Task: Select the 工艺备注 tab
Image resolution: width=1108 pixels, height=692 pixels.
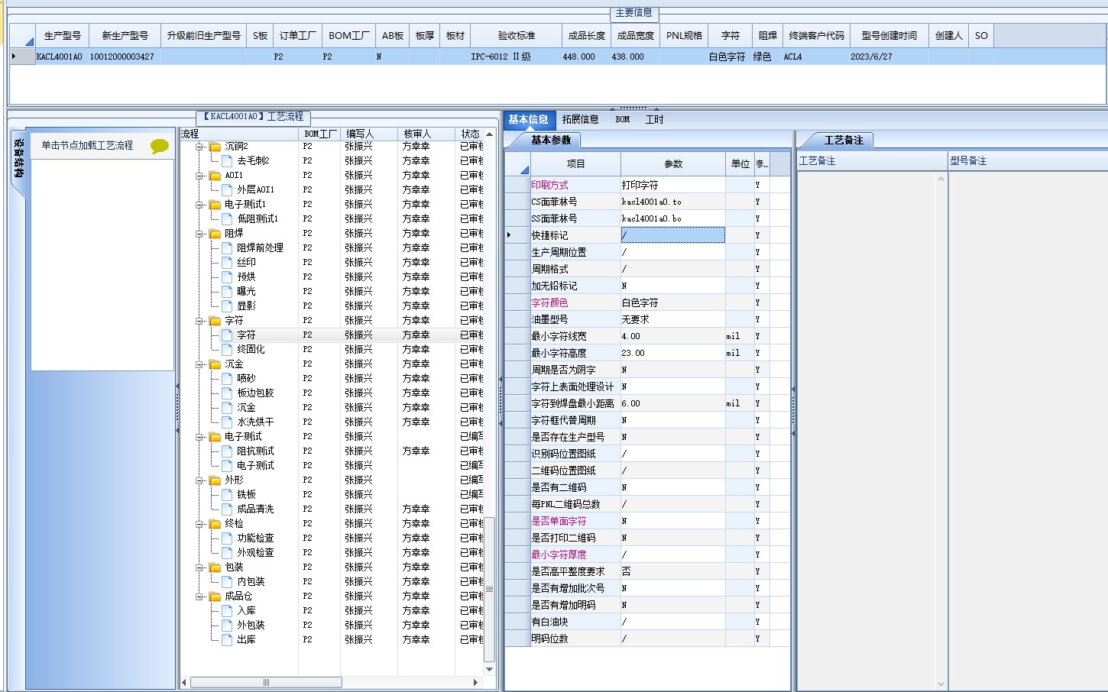Action: click(844, 141)
